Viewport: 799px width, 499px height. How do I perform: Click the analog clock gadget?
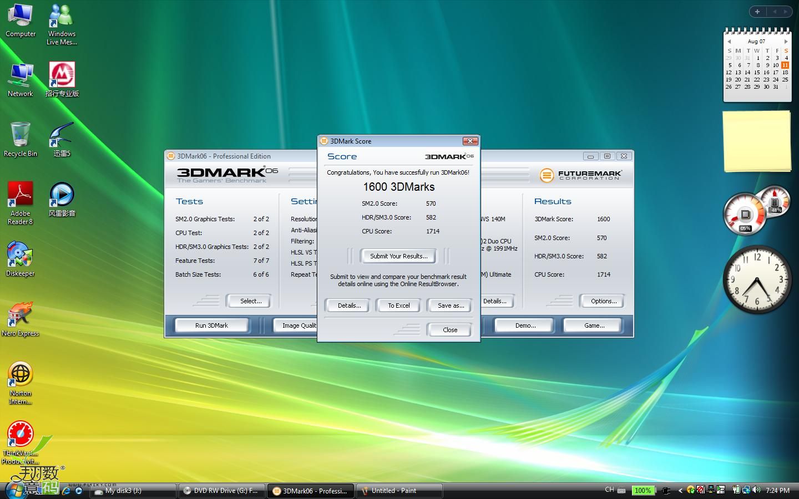coord(757,279)
